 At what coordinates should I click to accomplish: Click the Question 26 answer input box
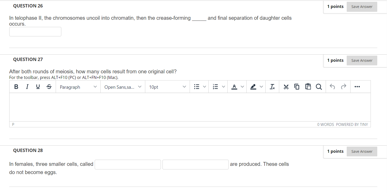35,32
